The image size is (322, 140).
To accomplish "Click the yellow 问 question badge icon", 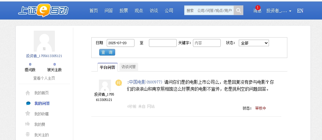I will click(x=118, y=83).
